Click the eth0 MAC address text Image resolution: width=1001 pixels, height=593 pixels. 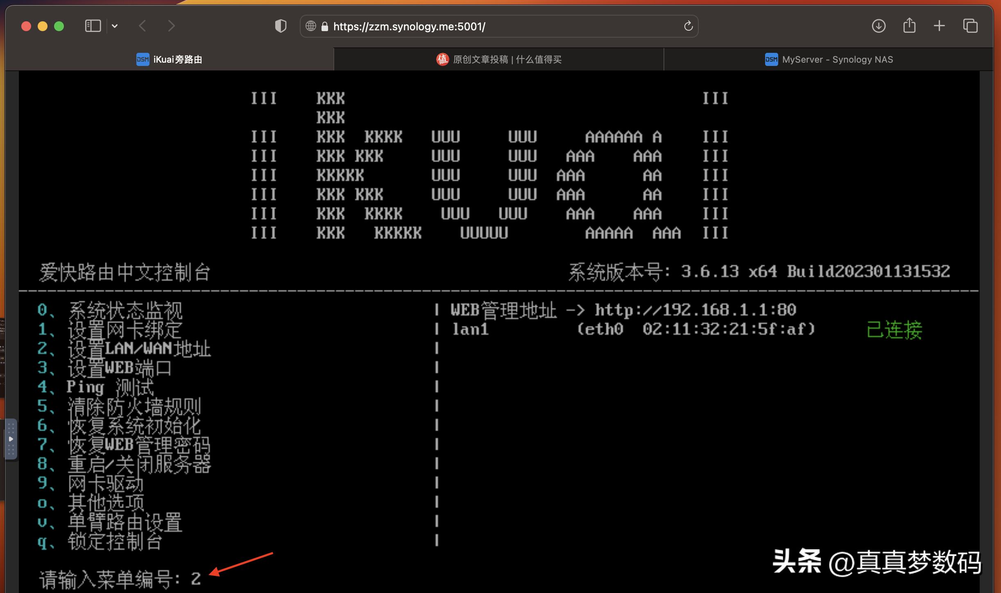696,329
